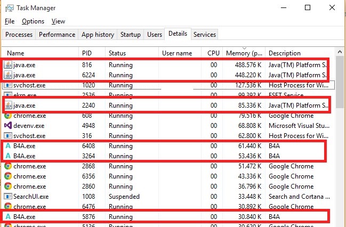Open the Options menu
Image resolution: width=346 pixels, height=227 pixels.
point(33,21)
